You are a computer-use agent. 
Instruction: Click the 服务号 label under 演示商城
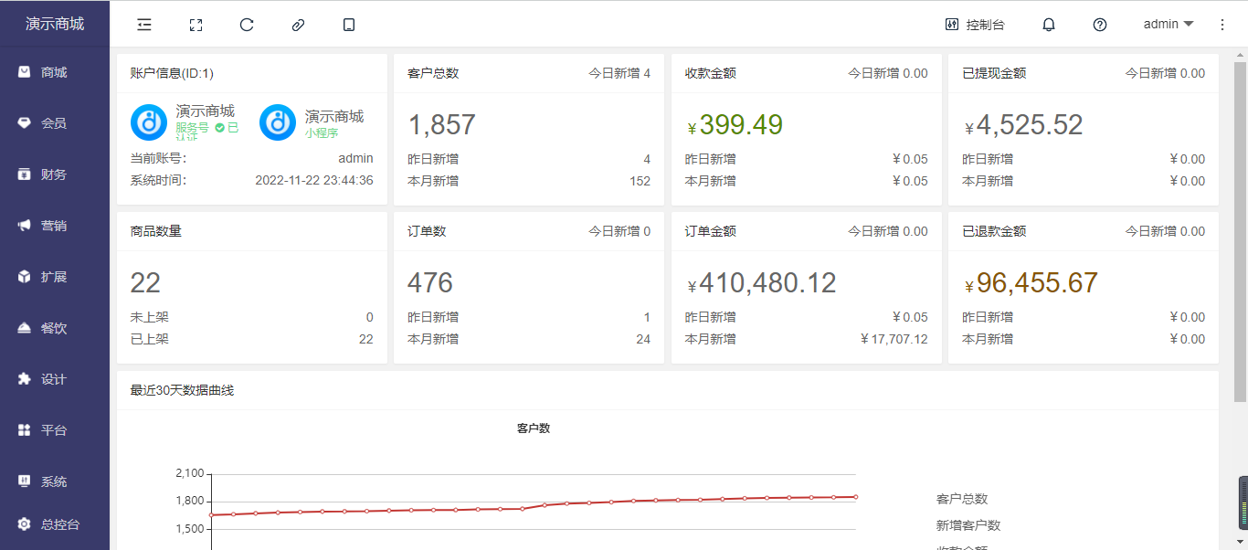[x=192, y=128]
